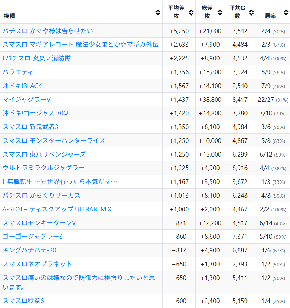
Task: Open スマスロモンキーターンV link
Action: [x=39, y=223]
